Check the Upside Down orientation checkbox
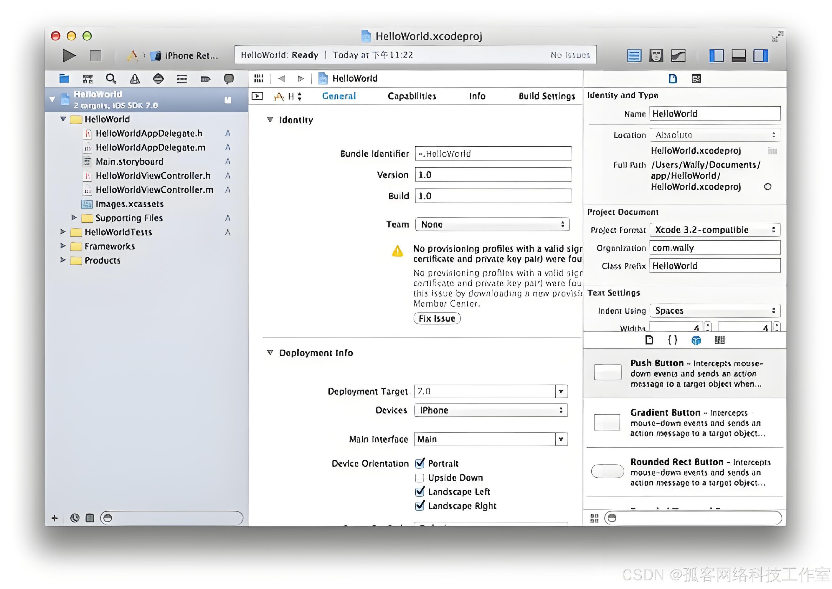The image size is (832, 589). (x=420, y=478)
